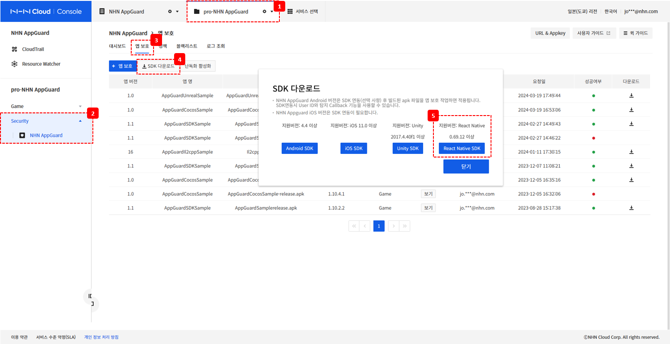Download the file from the 2024-01-11 17:30:15 row
This screenshot has width=670, height=344.
(x=631, y=152)
